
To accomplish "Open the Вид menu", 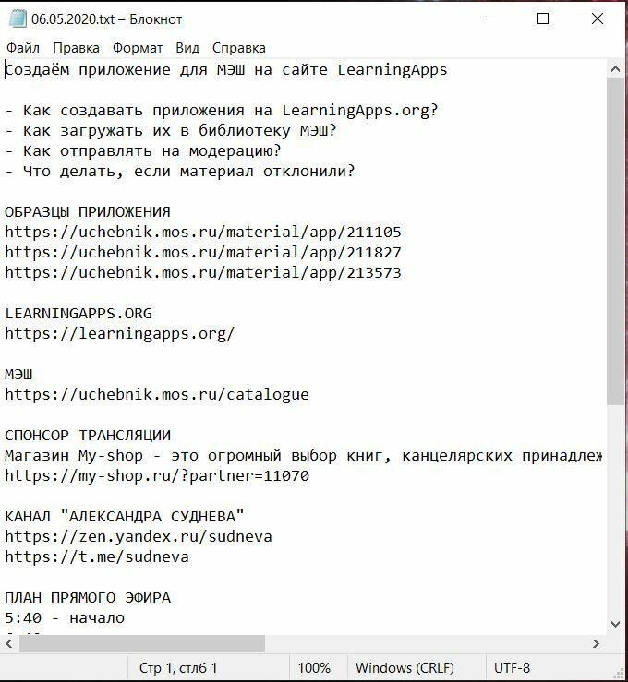I will (187, 48).
